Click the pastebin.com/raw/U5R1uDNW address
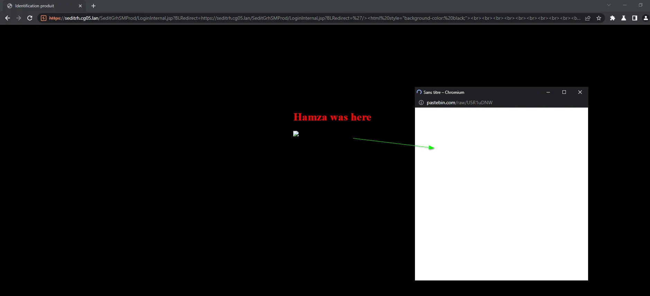 pyautogui.click(x=460, y=102)
